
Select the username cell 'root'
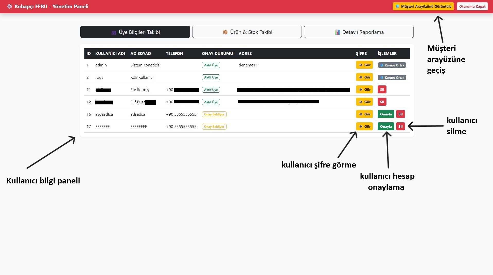(x=99, y=77)
